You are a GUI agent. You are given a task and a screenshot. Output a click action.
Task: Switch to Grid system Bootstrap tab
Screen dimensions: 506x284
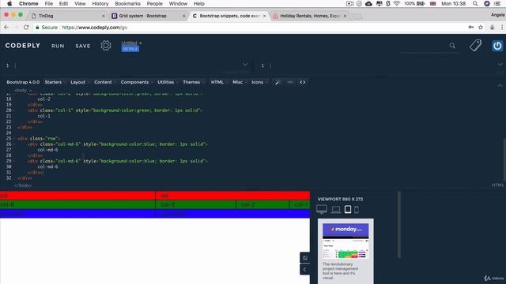tap(148, 16)
